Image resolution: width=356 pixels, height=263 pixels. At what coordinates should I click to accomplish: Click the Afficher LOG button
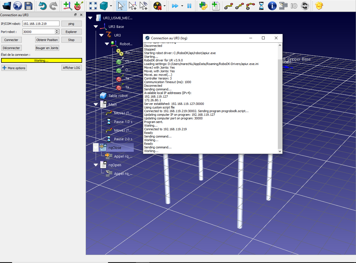[71, 68]
